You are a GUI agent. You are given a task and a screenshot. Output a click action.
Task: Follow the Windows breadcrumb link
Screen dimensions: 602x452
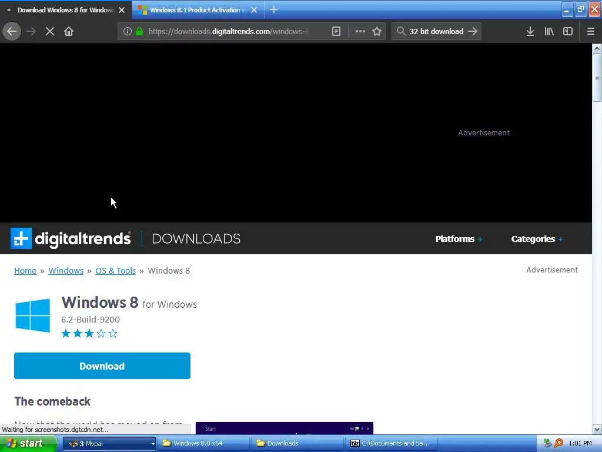(66, 271)
